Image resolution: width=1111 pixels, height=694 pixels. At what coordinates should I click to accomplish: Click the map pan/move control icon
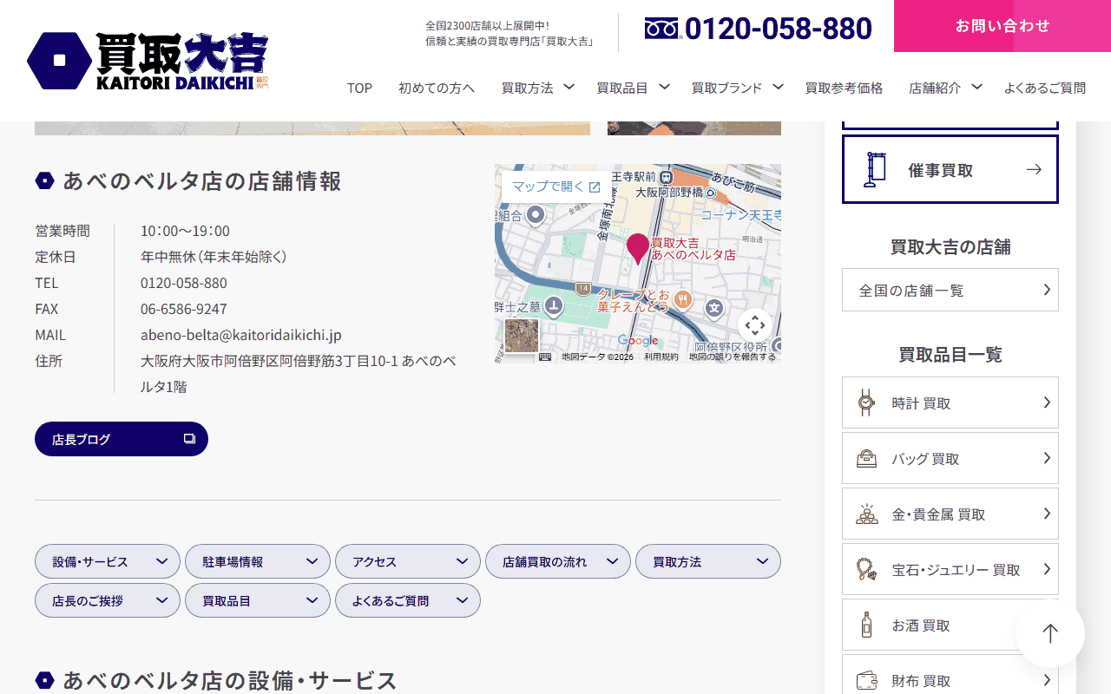tap(755, 325)
